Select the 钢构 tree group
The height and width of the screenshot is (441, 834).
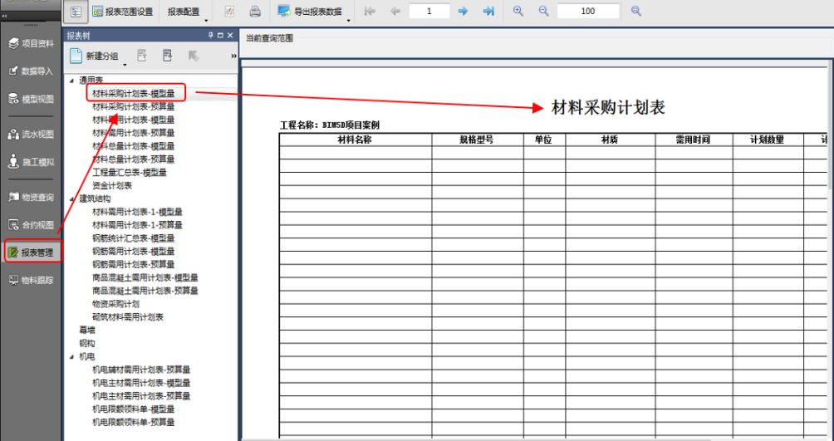(87, 344)
